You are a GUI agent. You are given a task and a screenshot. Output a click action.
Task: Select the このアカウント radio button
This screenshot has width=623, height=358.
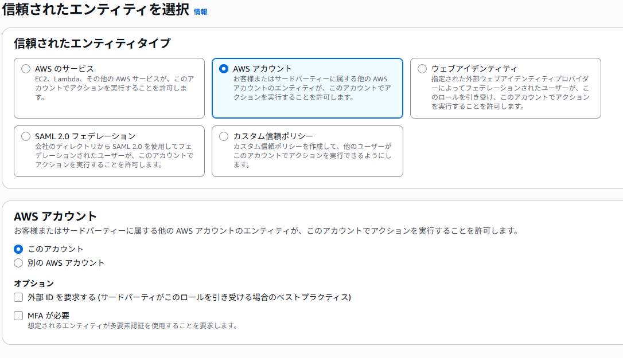[x=18, y=249]
